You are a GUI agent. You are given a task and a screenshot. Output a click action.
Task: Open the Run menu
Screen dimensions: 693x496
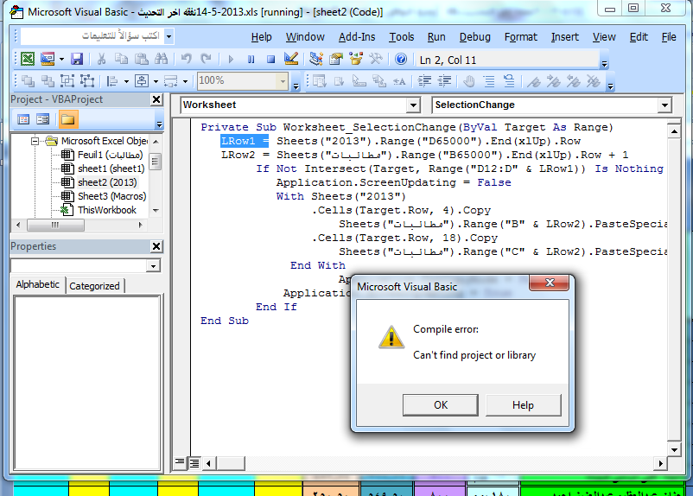coord(436,37)
